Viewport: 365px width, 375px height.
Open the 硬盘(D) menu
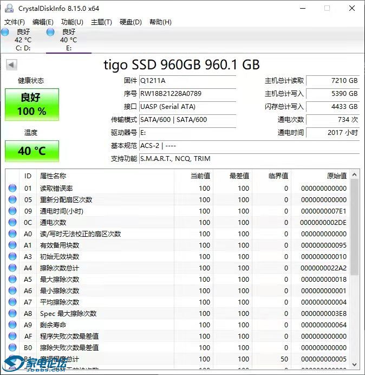click(131, 22)
